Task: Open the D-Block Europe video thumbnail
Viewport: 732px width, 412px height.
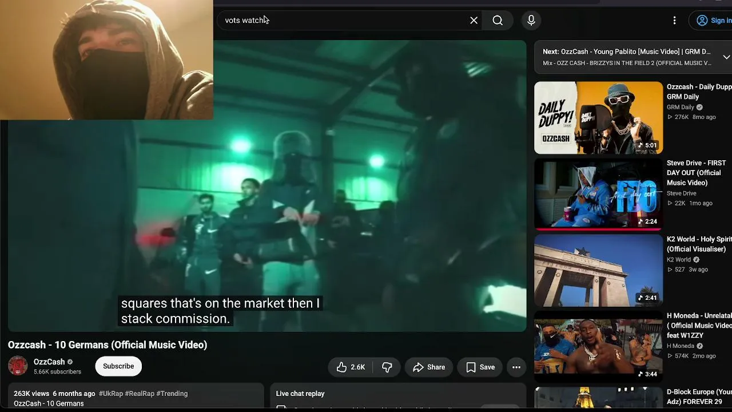Action: tap(598, 399)
